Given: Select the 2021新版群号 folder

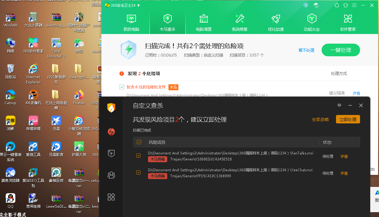Looking at the screenshot, I should point(56,74).
